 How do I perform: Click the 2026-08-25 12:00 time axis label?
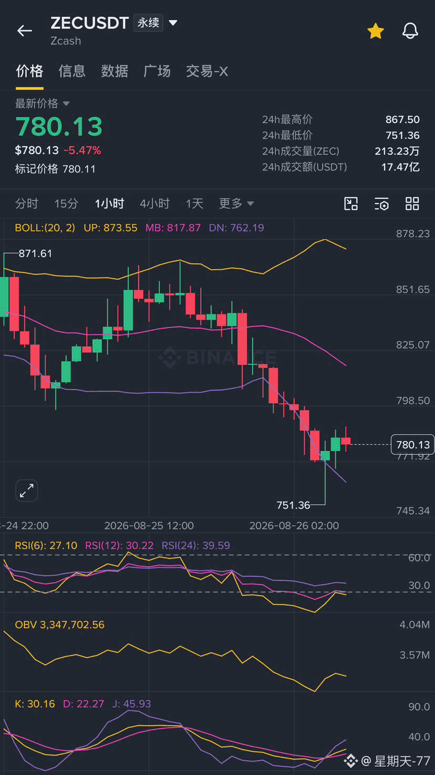point(149,525)
